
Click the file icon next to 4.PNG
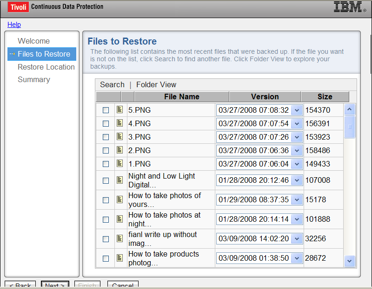pos(120,123)
